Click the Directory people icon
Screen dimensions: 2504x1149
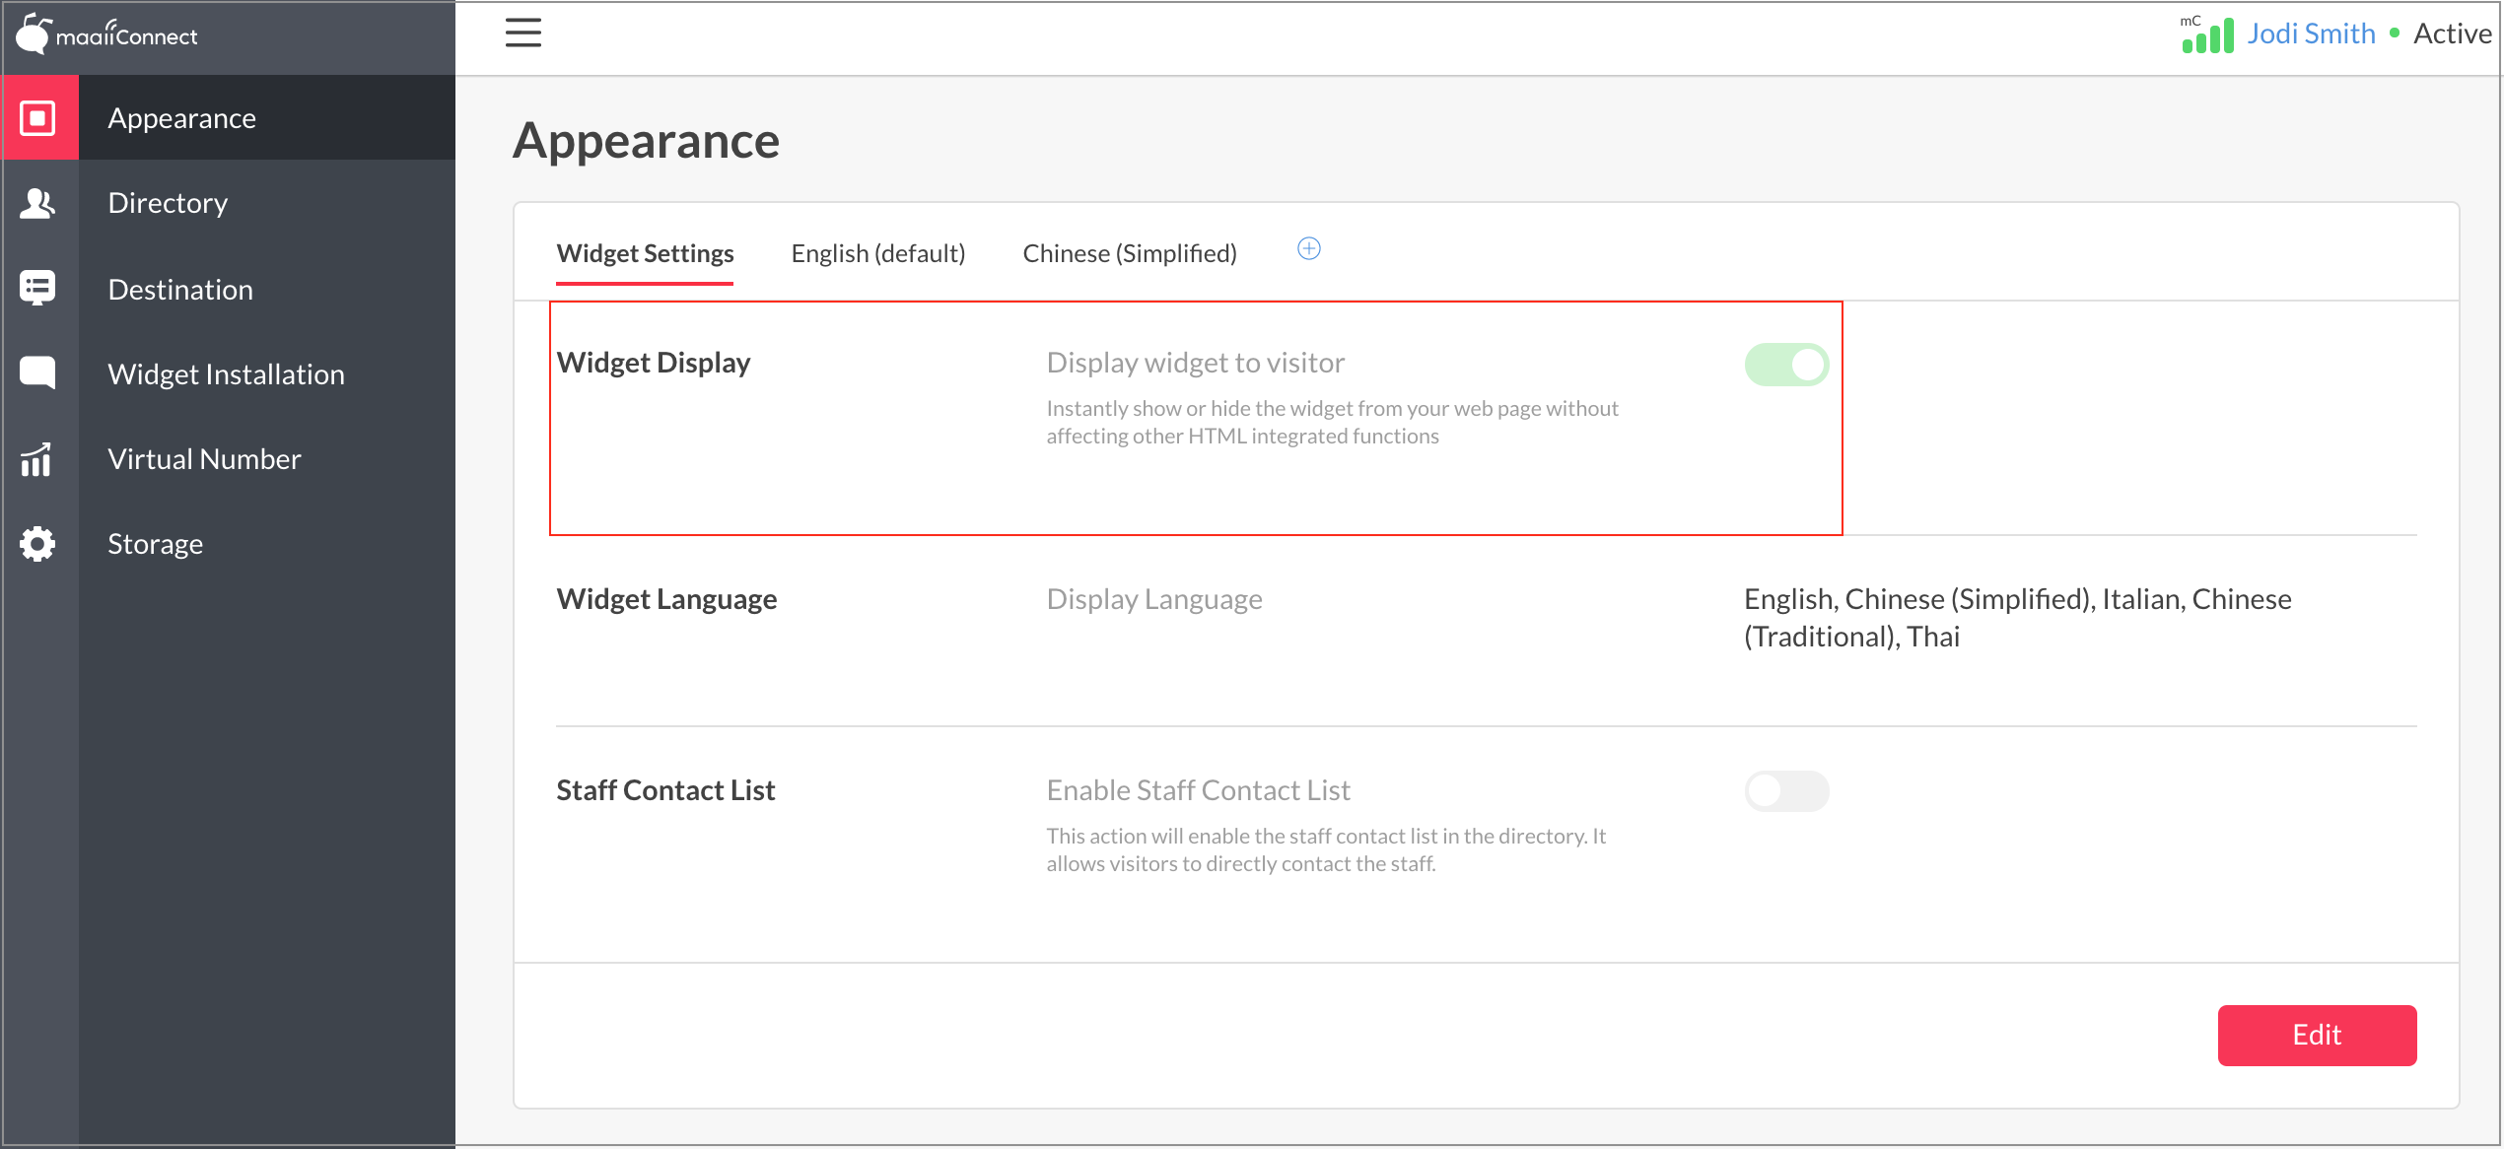(x=38, y=203)
